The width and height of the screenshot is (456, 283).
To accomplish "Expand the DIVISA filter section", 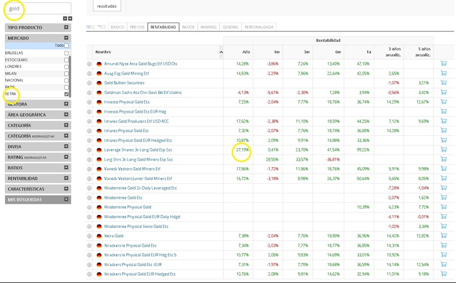I will point(38,147).
